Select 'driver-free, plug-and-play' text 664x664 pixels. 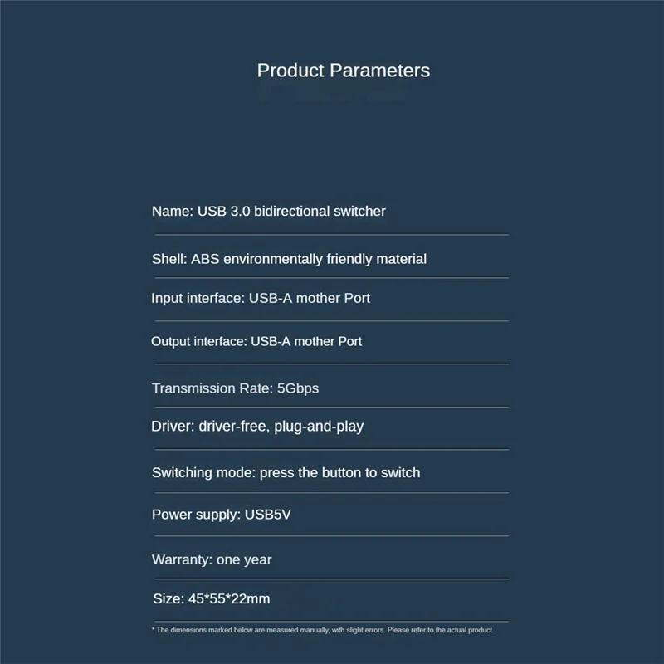(281, 427)
